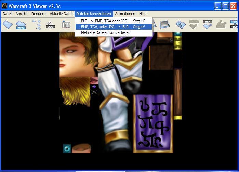
Task: Open the Animationen menu
Action: (x=125, y=14)
